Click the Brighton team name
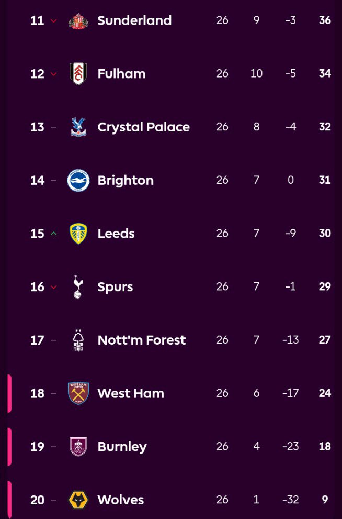342x519 pixels. coord(126,181)
